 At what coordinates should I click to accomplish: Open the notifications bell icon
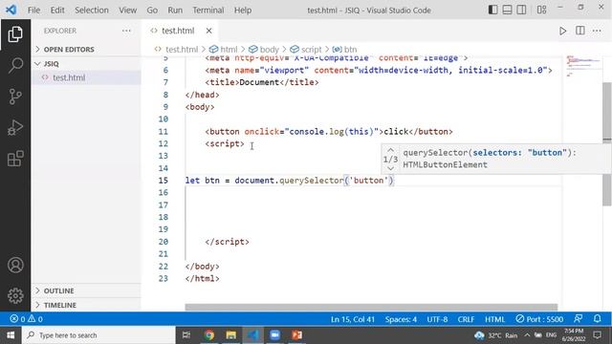point(597,318)
